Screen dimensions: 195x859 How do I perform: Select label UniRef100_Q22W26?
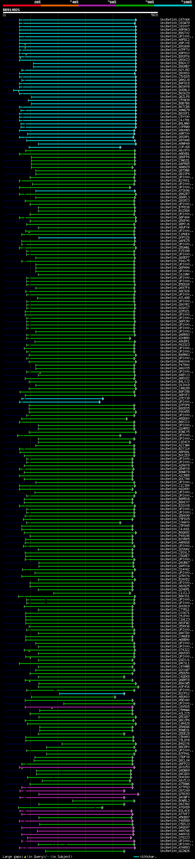175,851
